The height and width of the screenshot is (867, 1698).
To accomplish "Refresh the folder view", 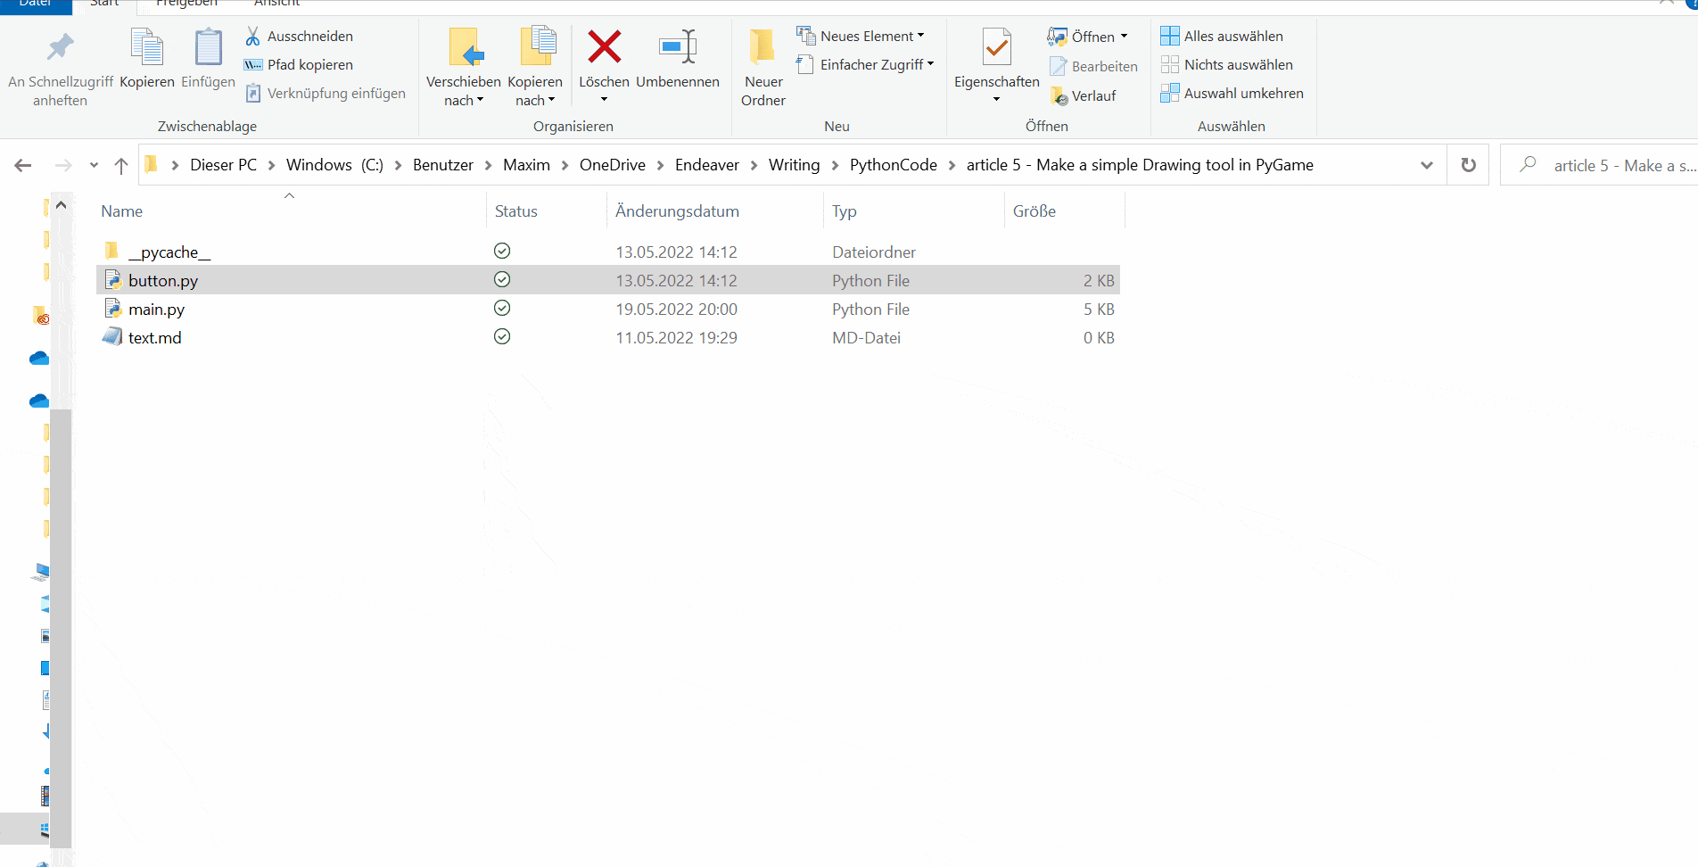I will 1467,165.
